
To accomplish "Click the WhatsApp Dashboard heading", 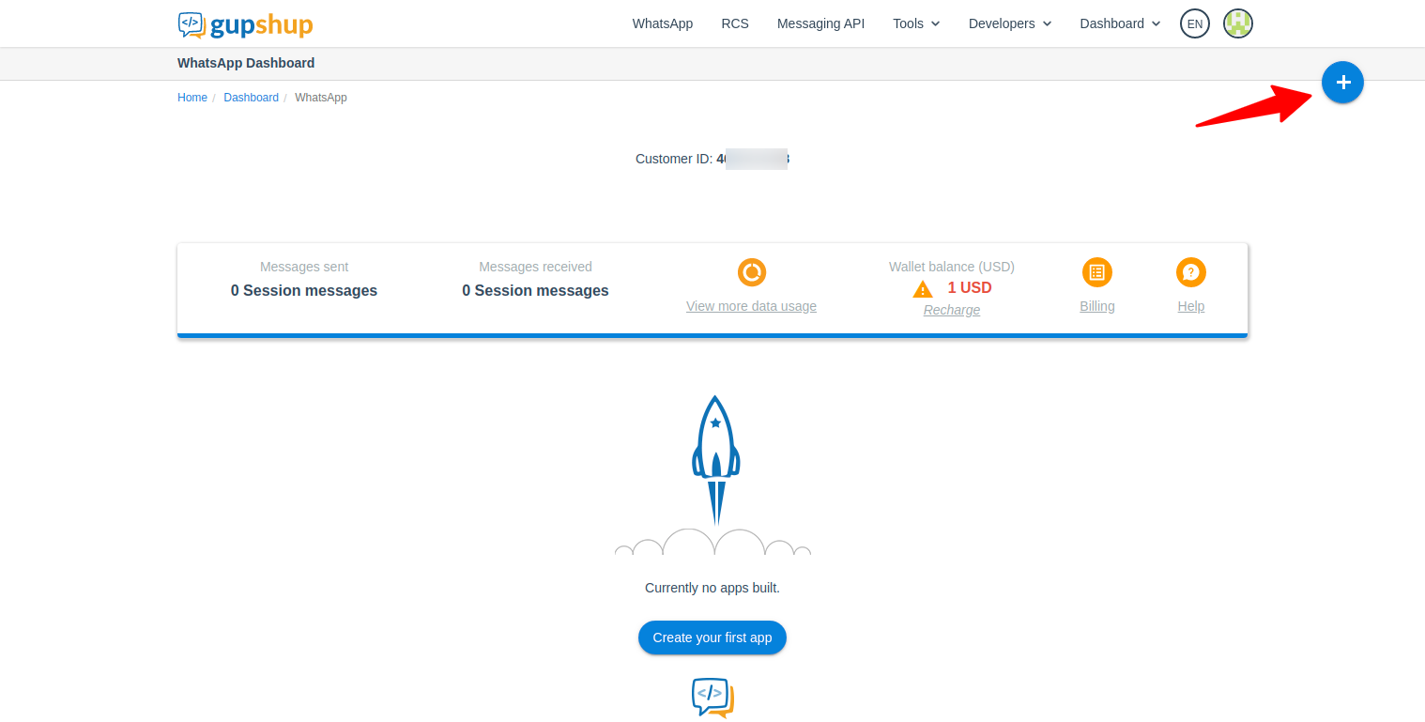I will click(x=246, y=63).
